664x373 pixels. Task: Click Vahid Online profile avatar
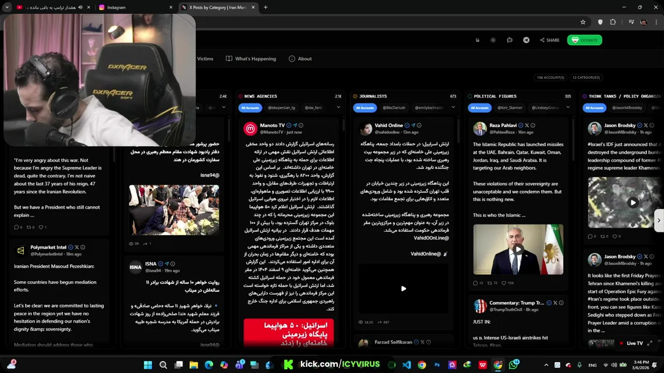(366, 128)
